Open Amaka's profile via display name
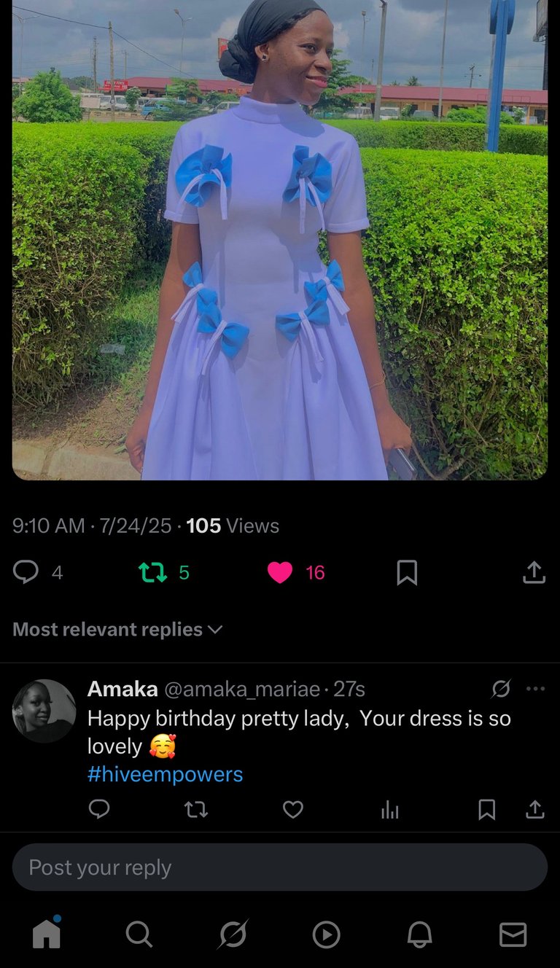Viewport: 560px width, 968px height. (x=122, y=689)
